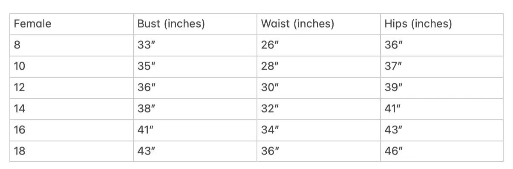Select the 28″ waist cell for size 10

[x=319, y=67]
